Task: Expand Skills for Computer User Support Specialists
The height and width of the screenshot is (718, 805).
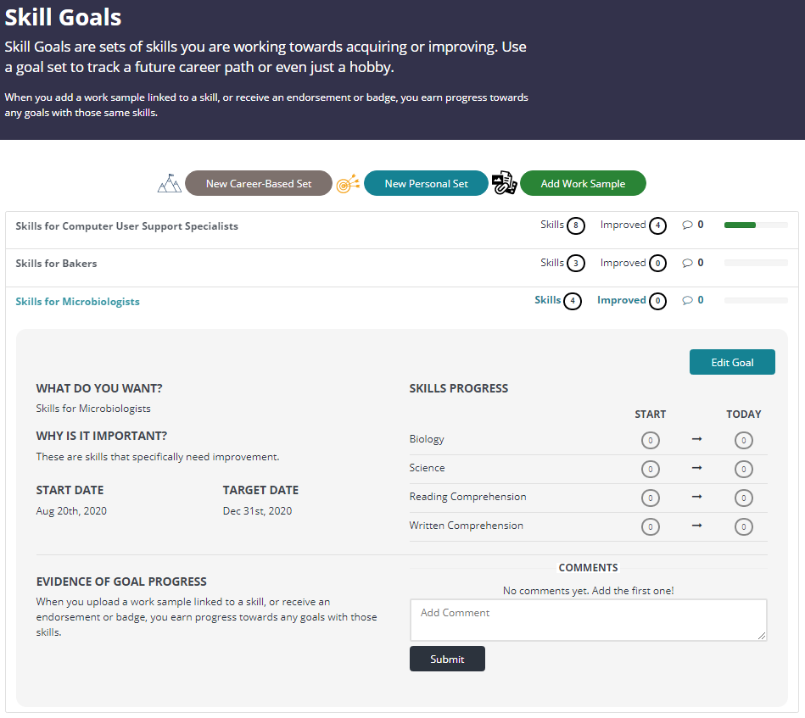Action: tap(126, 226)
